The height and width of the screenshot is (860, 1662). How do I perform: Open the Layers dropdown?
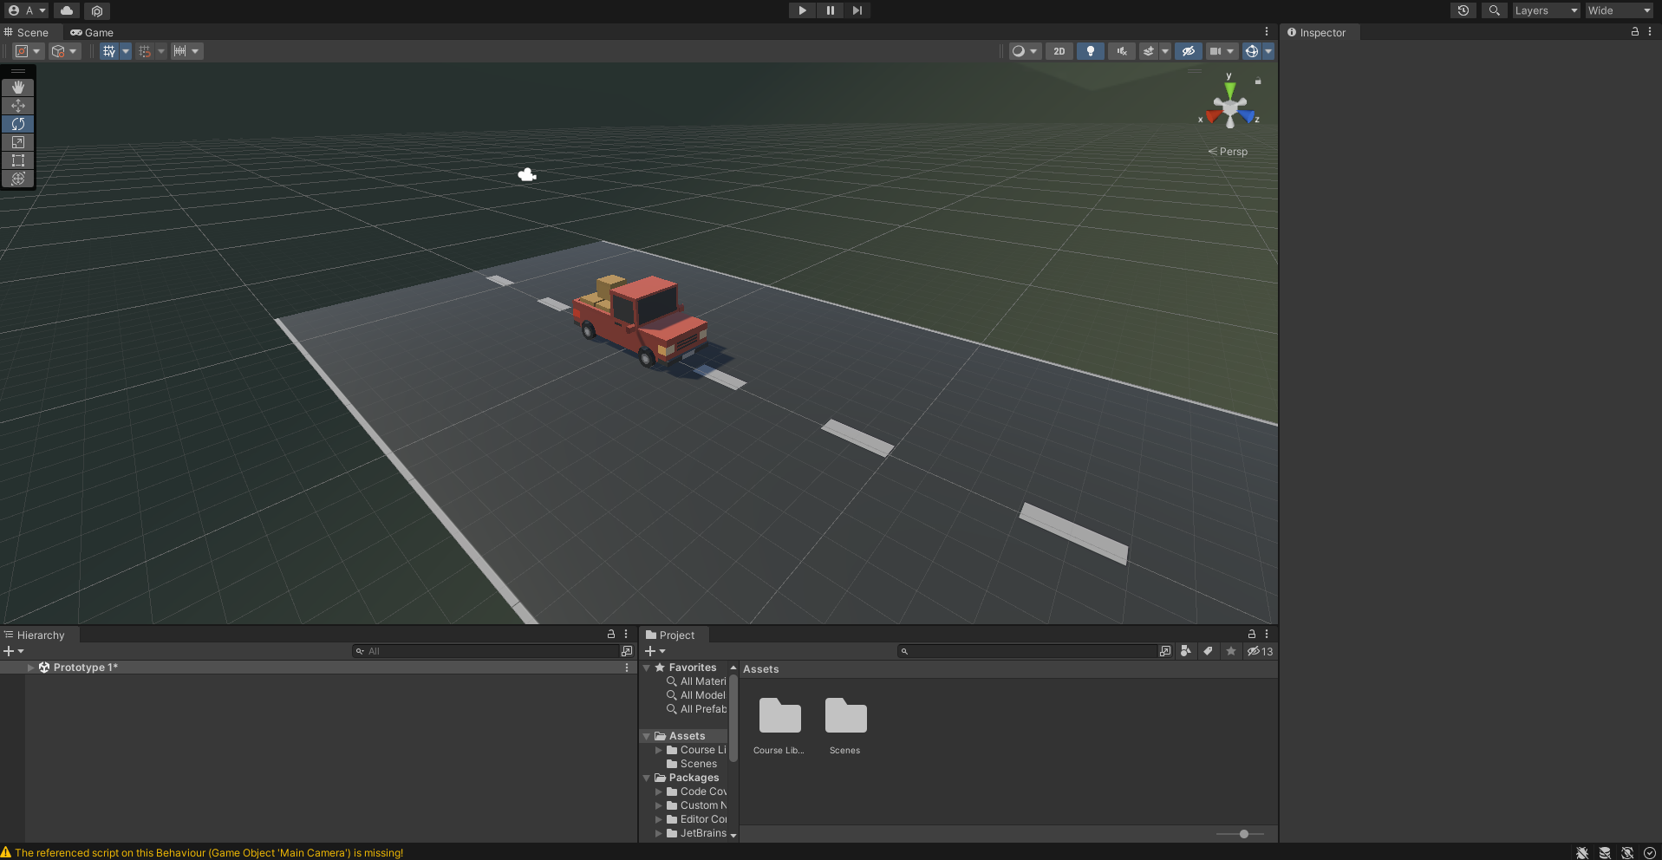(1546, 10)
